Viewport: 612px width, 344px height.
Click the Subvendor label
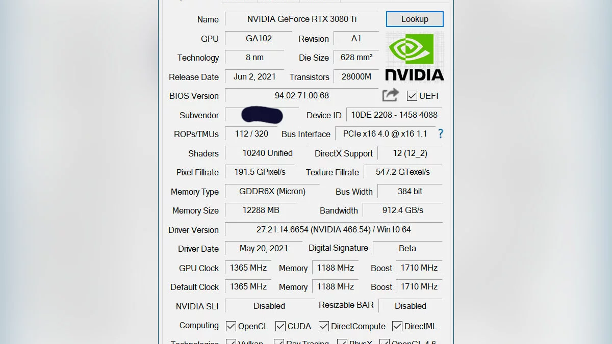(x=199, y=115)
